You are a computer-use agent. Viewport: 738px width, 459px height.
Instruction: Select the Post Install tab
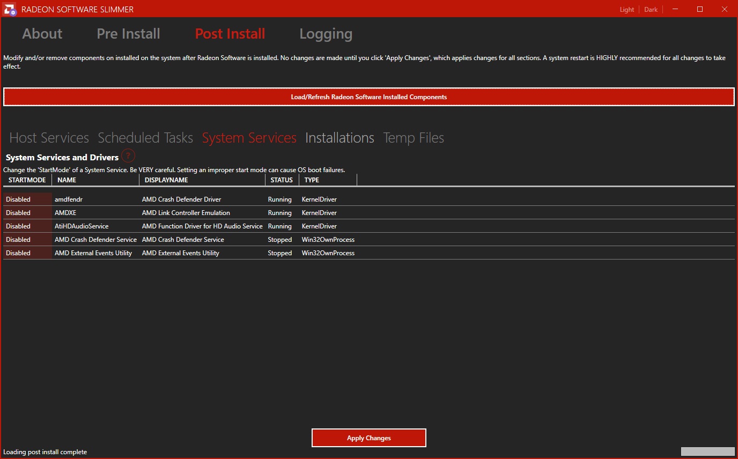pyautogui.click(x=230, y=34)
